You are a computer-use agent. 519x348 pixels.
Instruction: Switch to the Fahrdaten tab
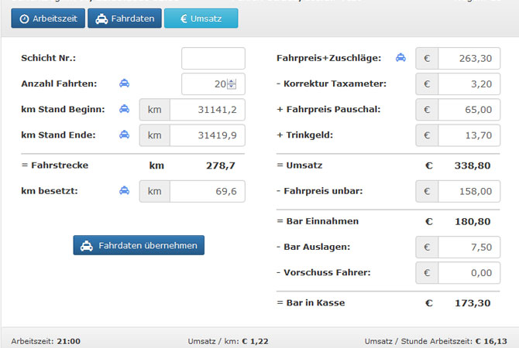[124, 19]
